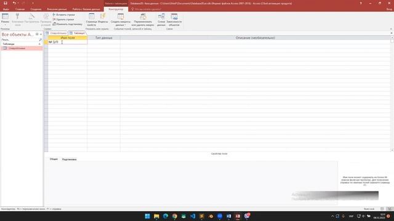Show hidden system tray icons chevron

click(x=332, y=216)
